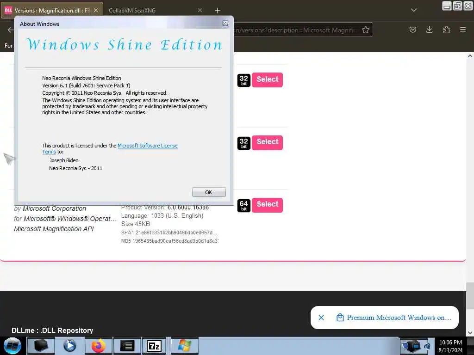Click the Product Version 6.0.6000.16386 text
Image resolution: width=474 pixels, height=355 pixels.
click(165, 208)
